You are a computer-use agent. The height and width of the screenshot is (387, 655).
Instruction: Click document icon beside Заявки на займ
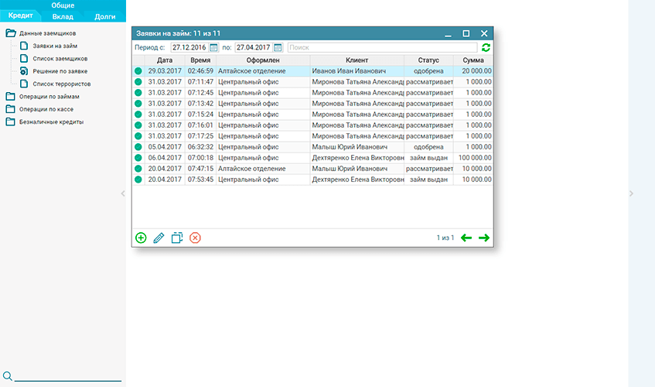(24, 46)
